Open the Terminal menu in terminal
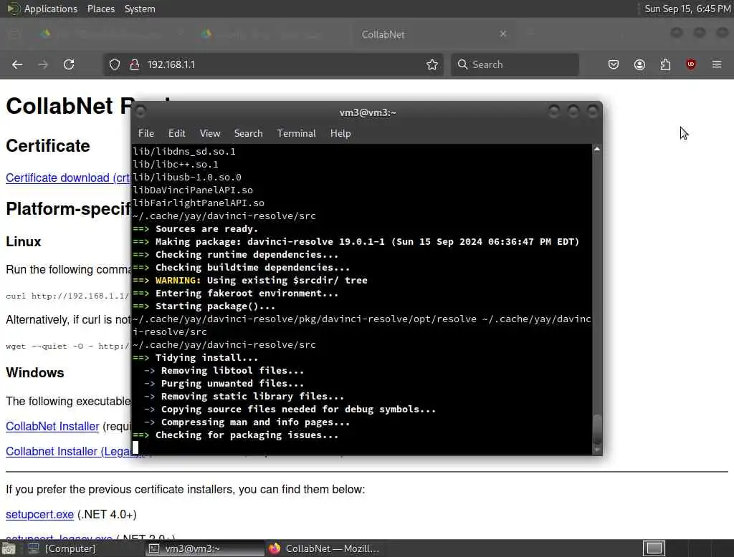The height and width of the screenshot is (557, 734). click(296, 133)
